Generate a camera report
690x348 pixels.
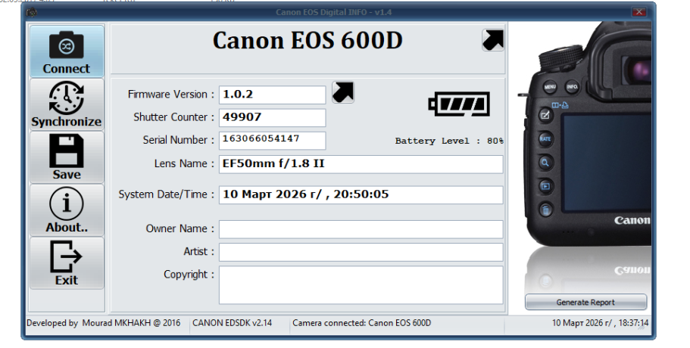pos(585,302)
